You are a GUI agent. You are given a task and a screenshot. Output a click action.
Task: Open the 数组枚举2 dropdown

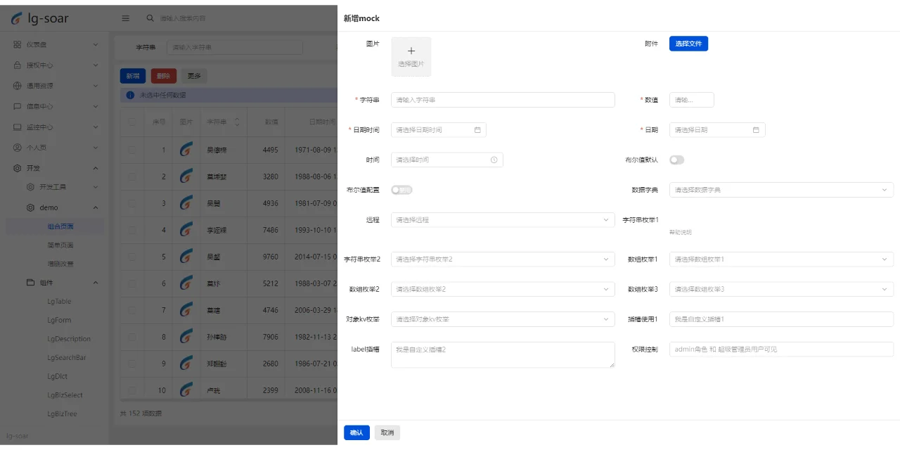[503, 289]
